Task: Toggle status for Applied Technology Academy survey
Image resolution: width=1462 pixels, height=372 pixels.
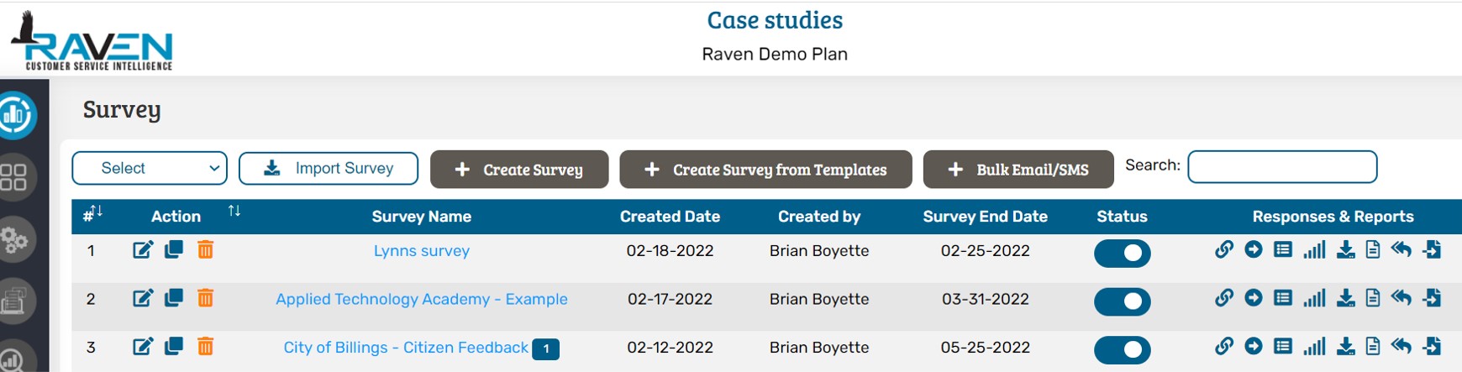Action: (x=1123, y=301)
